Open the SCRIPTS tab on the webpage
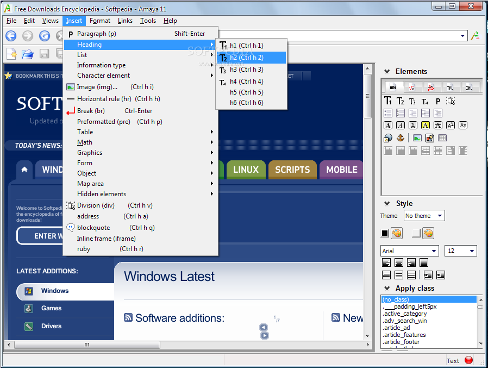This screenshot has height=369, width=488. (292, 170)
